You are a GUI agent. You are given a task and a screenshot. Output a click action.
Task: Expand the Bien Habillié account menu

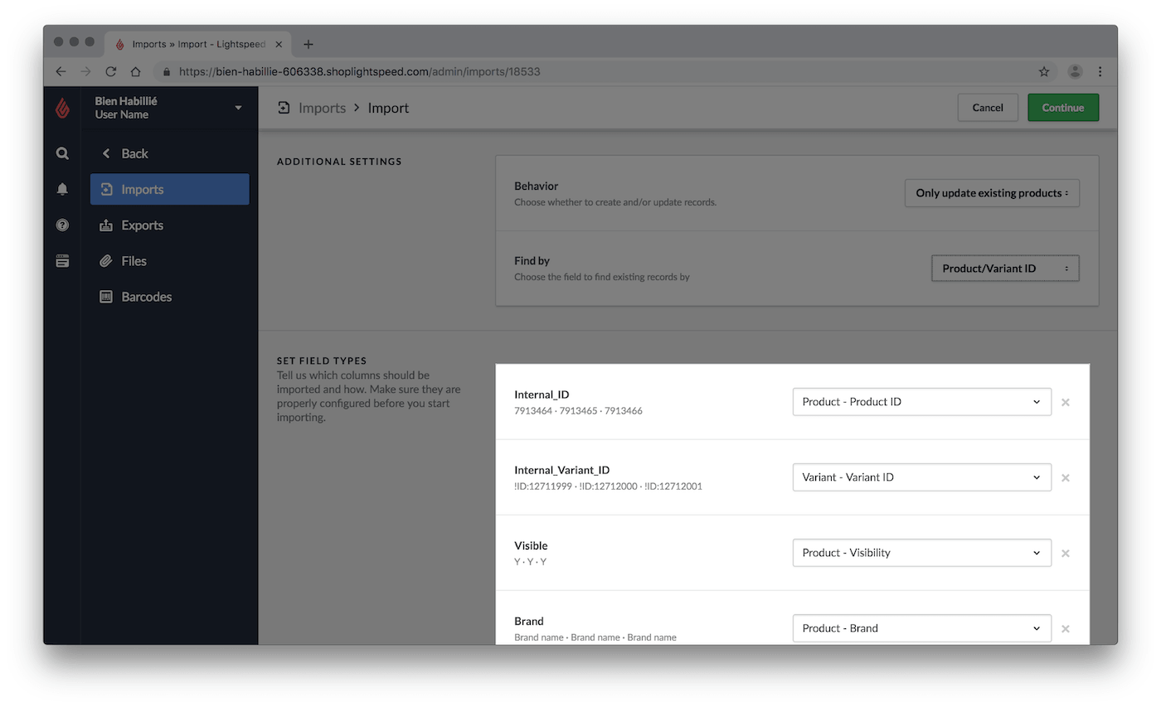click(x=239, y=108)
